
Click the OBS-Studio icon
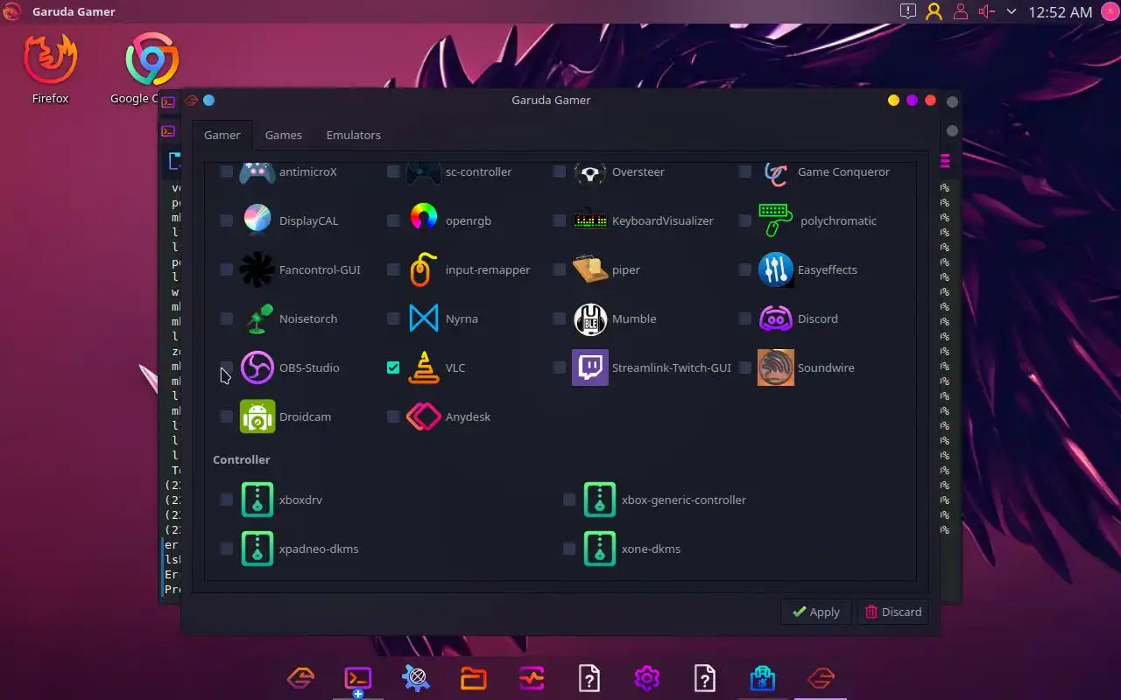pyautogui.click(x=257, y=367)
